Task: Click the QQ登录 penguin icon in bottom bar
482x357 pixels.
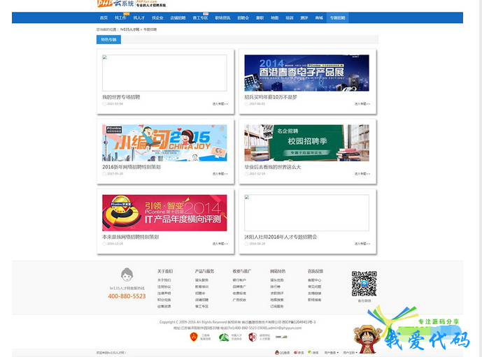Action: pos(276,352)
